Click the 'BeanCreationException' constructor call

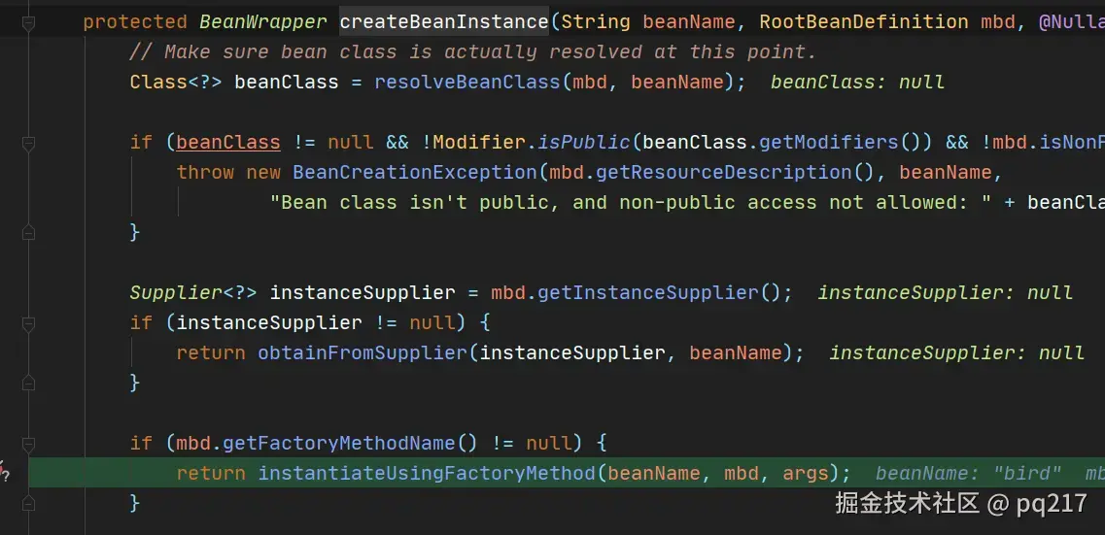coord(415,173)
